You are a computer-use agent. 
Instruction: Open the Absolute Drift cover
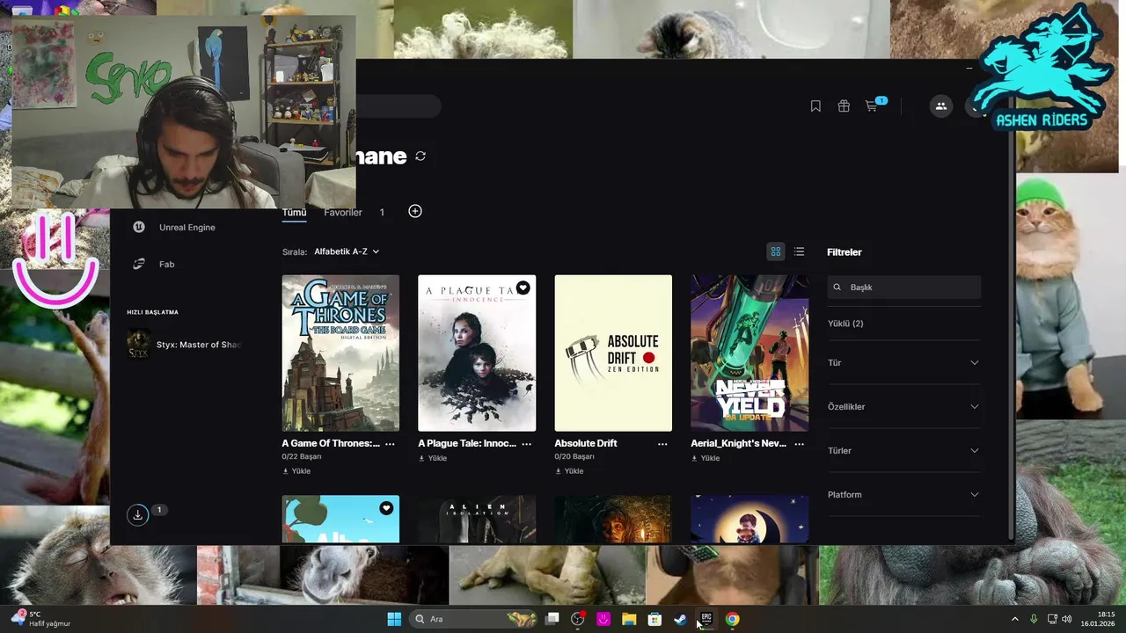click(x=613, y=353)
